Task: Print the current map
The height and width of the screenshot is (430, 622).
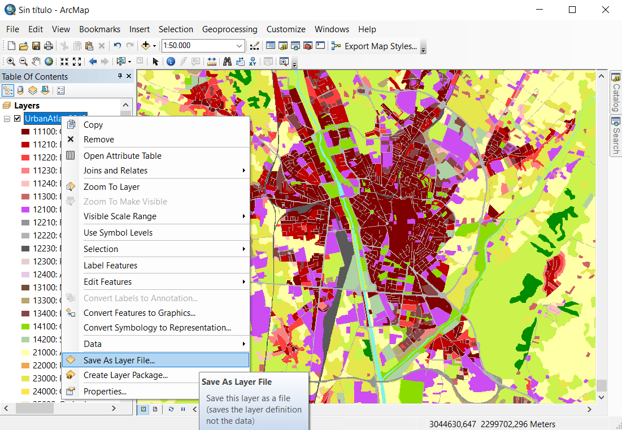Action: click(x=49, y=46)
